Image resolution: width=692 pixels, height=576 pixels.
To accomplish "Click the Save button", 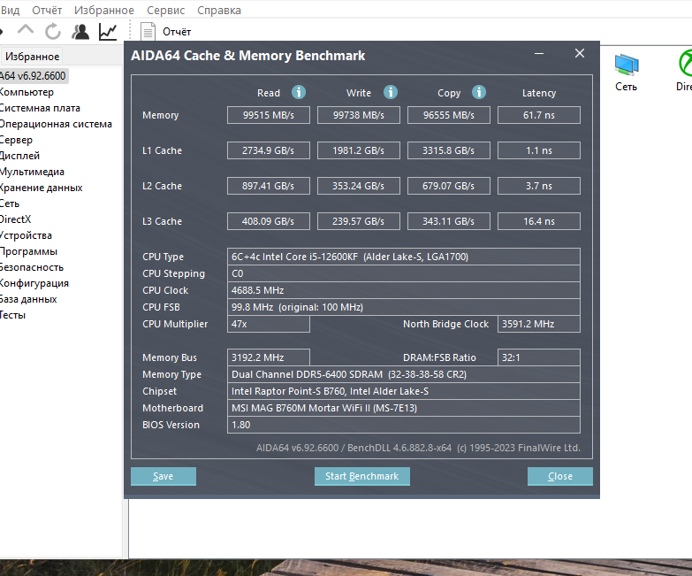I will coord(163,476).
